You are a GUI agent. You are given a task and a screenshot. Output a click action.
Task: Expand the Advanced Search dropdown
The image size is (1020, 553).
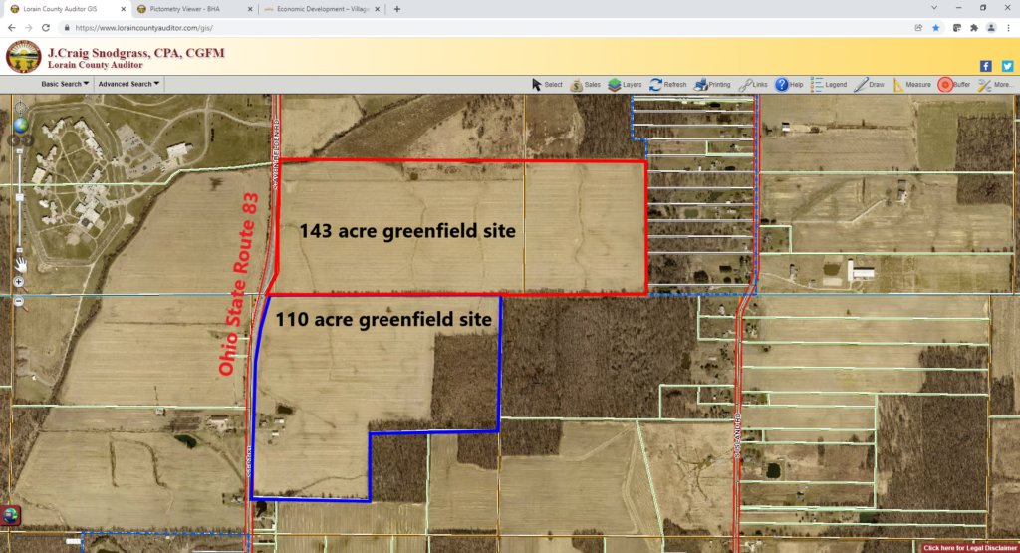coord(129,85)
